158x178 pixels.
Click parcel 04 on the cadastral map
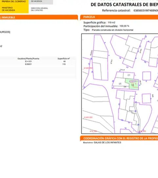[125, 87]
